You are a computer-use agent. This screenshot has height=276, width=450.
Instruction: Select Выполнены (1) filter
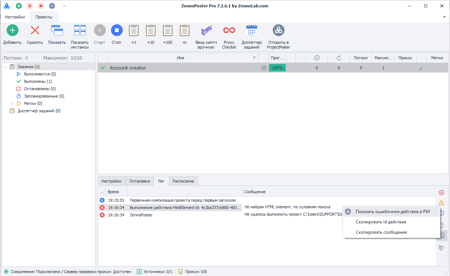(x=38, y=81)
